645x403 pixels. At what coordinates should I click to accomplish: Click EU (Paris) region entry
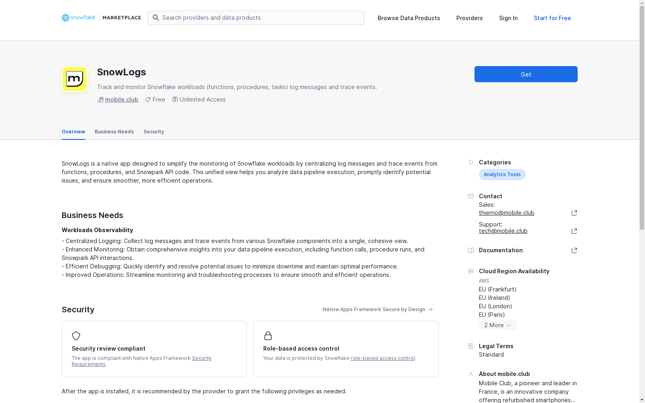[x=492, y=315]
